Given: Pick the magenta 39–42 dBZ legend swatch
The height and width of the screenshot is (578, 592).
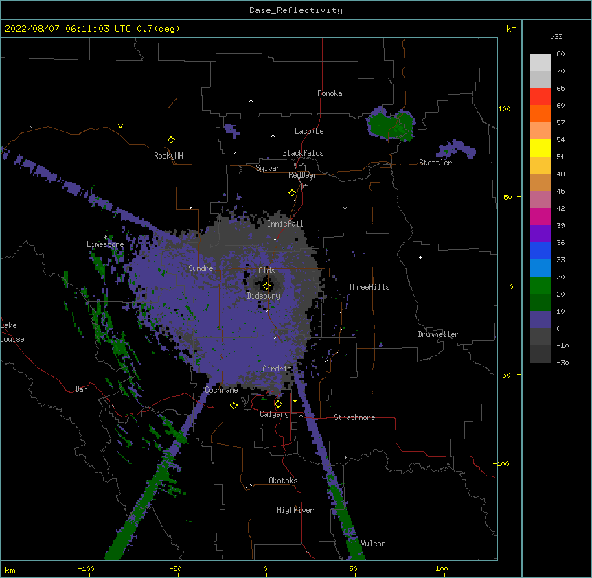Looking at the screenshot, I should coord(540,216).
